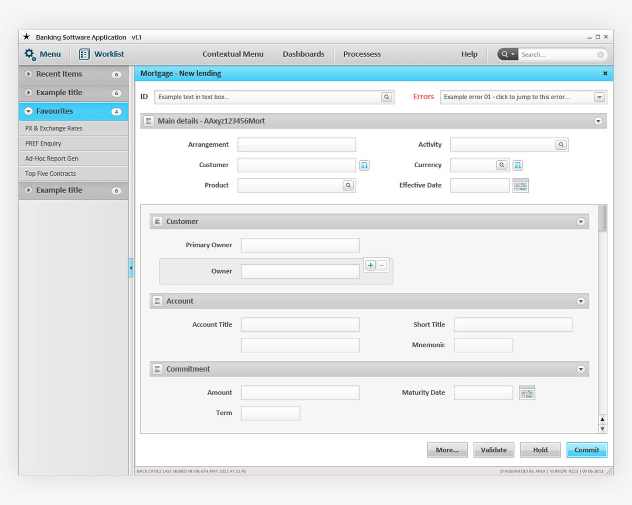The height and width of the screenshot is (505, 632).
Task: Click the Hold button
Action: [540, 450]
